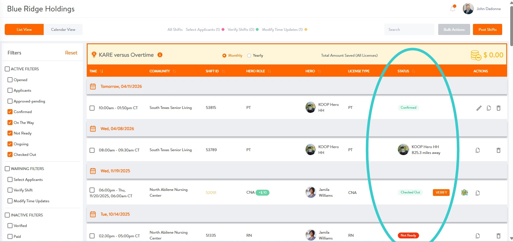
Task: Open John Dadonna's profile avatar
Action: pos(468,9)
